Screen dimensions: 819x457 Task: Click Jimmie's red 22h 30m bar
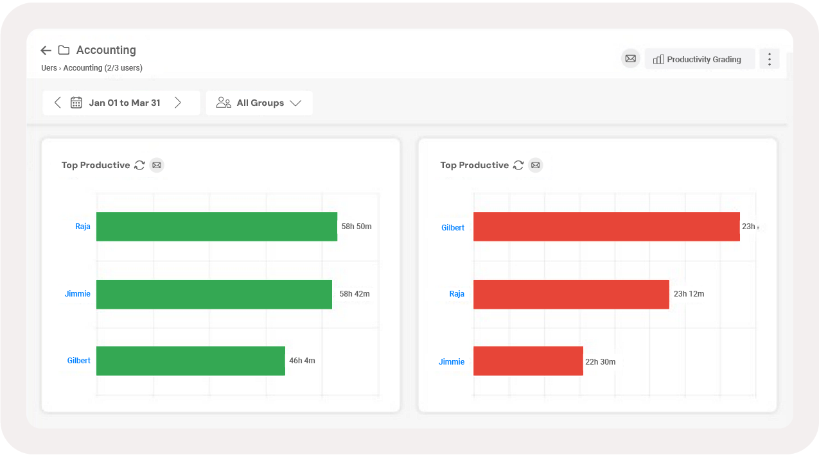pyautogui.click(x=528, y=361)
